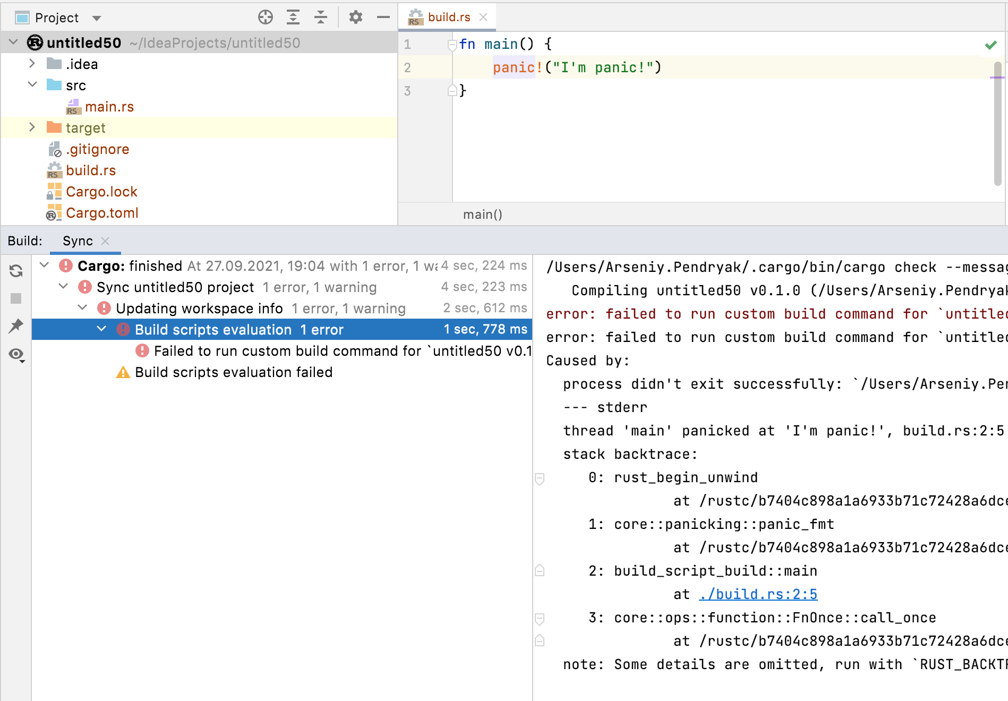Select .gitignore file in project tree

tap(98, 149)
